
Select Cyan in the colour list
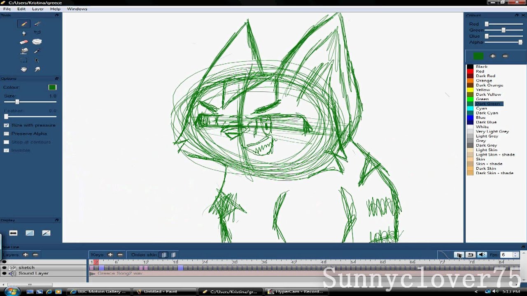(481, 108)
